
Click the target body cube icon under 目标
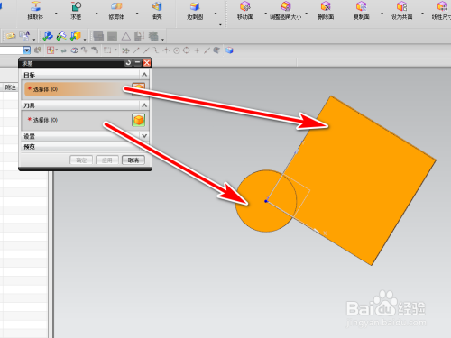pos(139,89)
